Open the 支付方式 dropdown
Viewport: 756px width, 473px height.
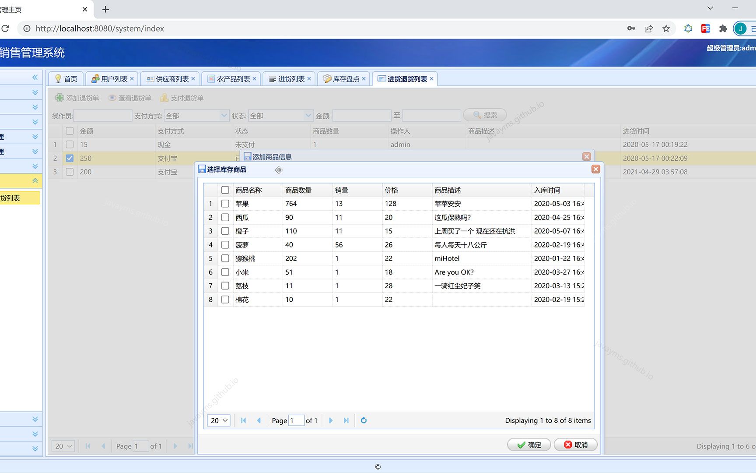(223, 115)
